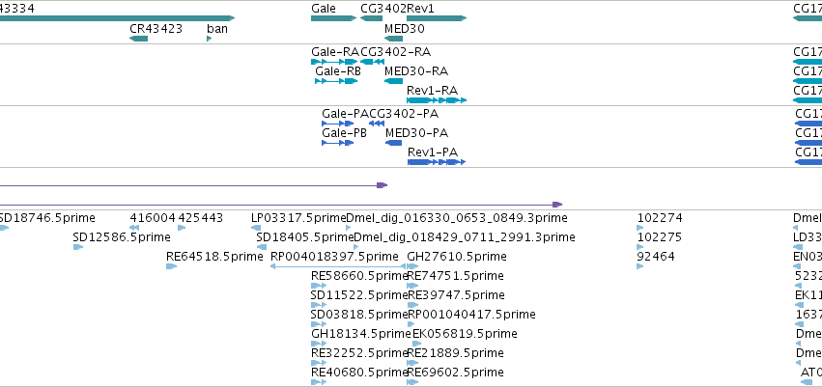This screenshot has width=822, height=387.
Task: Select the CR43423 gene glyph
Action: pos(138,39)
